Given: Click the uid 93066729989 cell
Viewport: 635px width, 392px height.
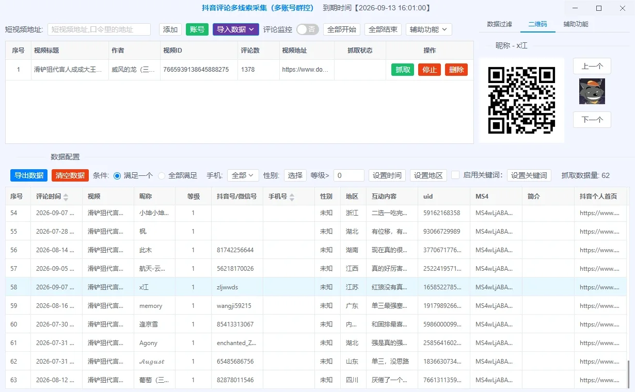Looking at the screenshot, I should 444,232.
